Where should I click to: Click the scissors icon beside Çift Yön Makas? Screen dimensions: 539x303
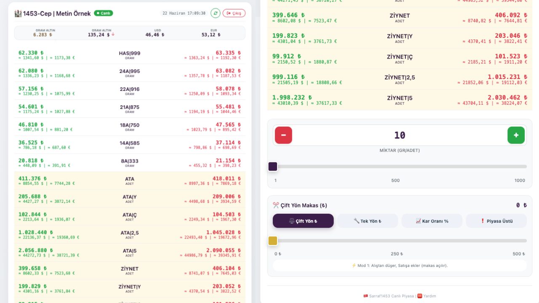[x=276, y=205]
